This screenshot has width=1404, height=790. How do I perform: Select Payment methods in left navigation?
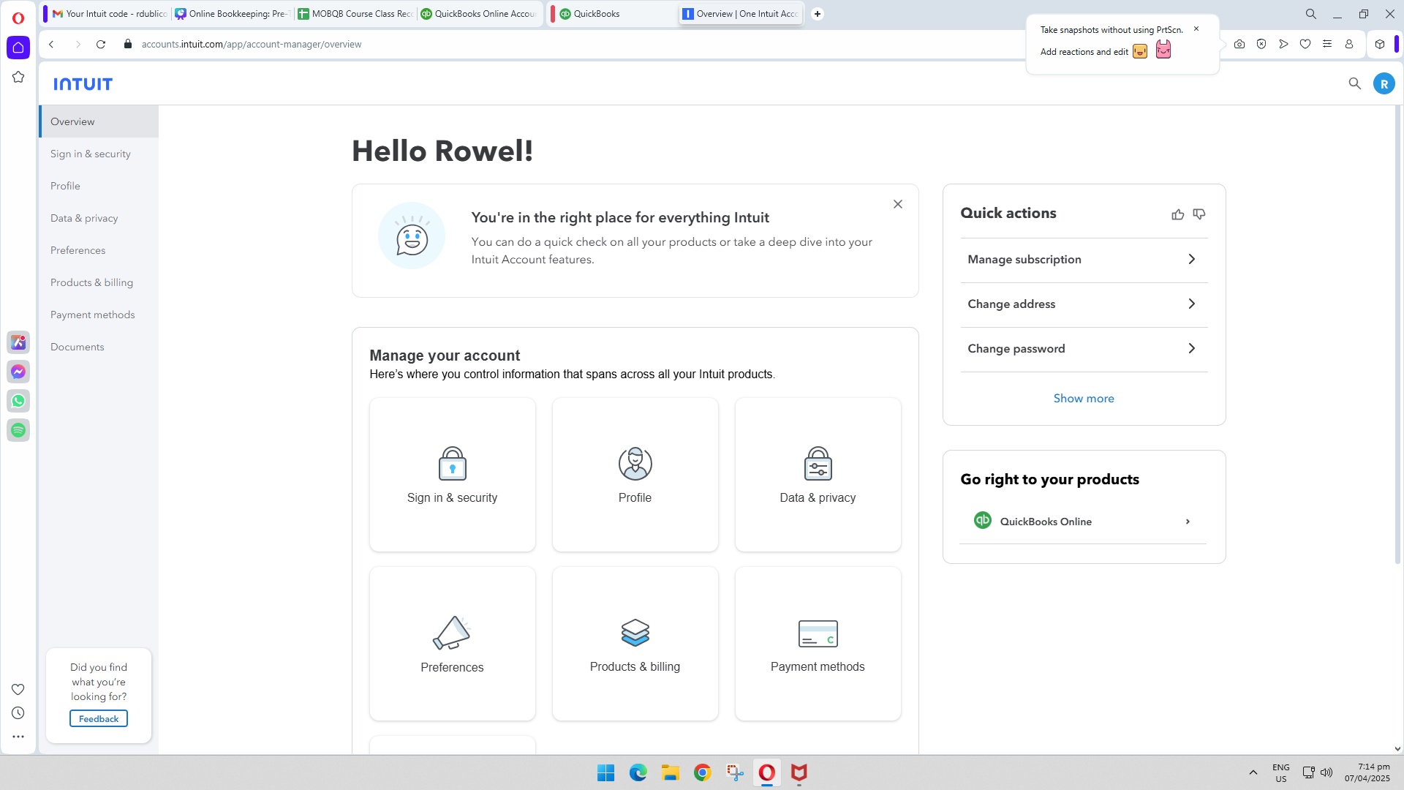pos(99,315)
